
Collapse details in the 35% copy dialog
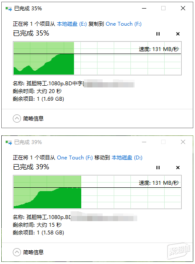click(17, 119)
